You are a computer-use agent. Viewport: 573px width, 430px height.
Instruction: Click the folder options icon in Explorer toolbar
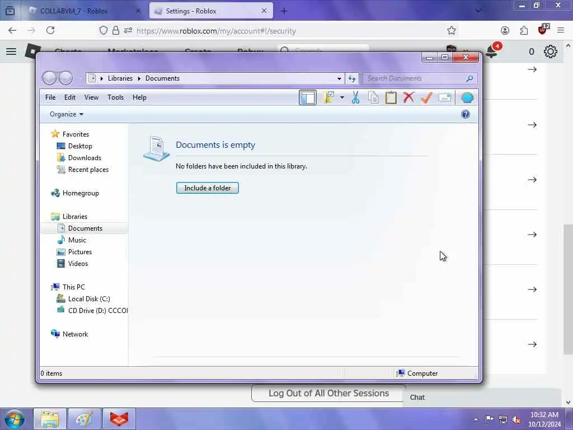pos(328,97)
